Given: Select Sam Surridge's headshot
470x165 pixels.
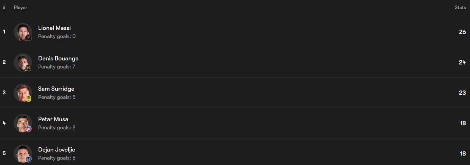Looking at the screenshot, I should pos(22,92).
